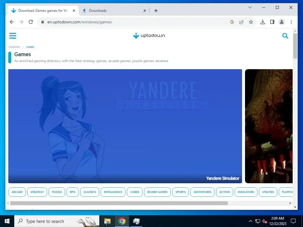The height and width of the screenshot is (227, 303).
Task: Reload the current page
Action: 31,22
